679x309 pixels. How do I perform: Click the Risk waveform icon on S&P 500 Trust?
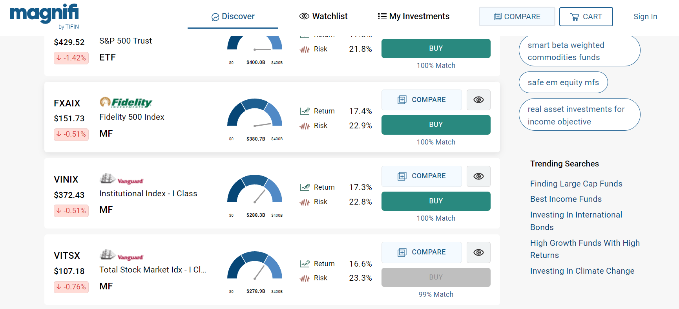(305, 49)
